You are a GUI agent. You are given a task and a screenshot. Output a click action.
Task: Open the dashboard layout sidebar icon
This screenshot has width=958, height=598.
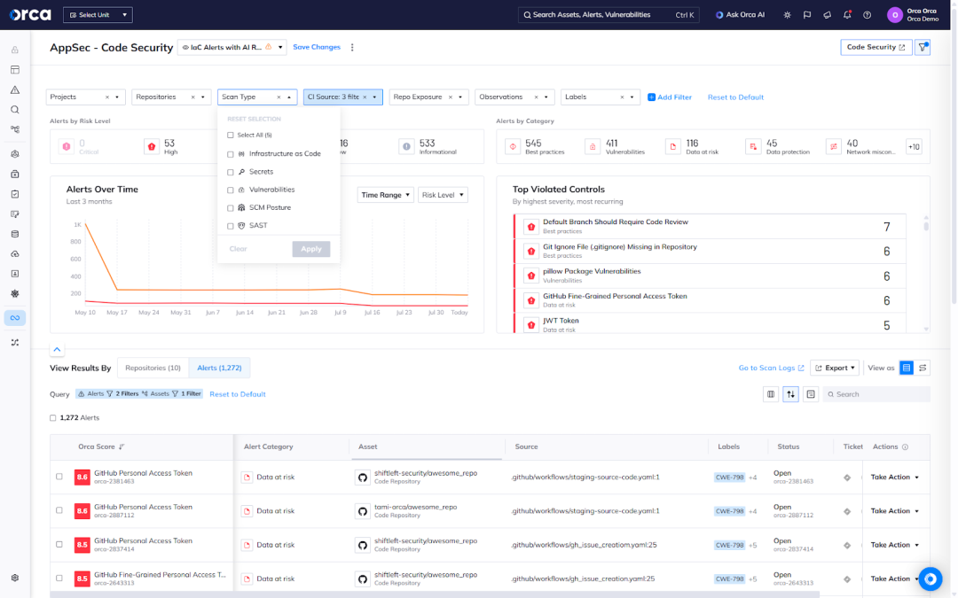[15, 70]
